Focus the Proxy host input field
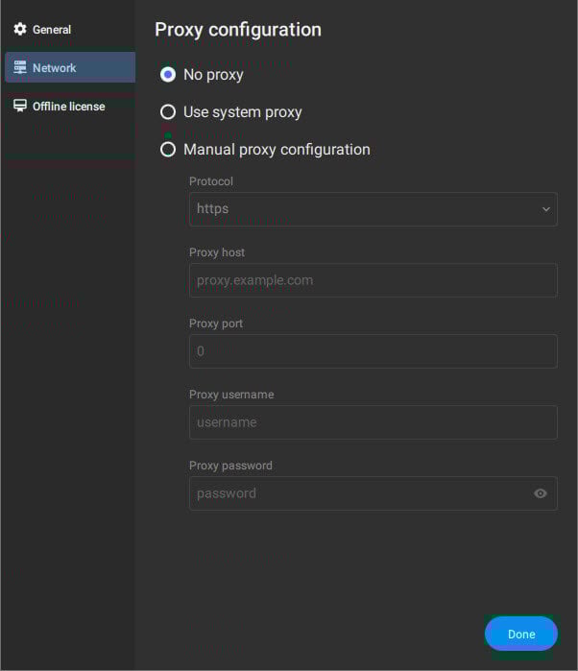The image size is (578, 671). 373,280
